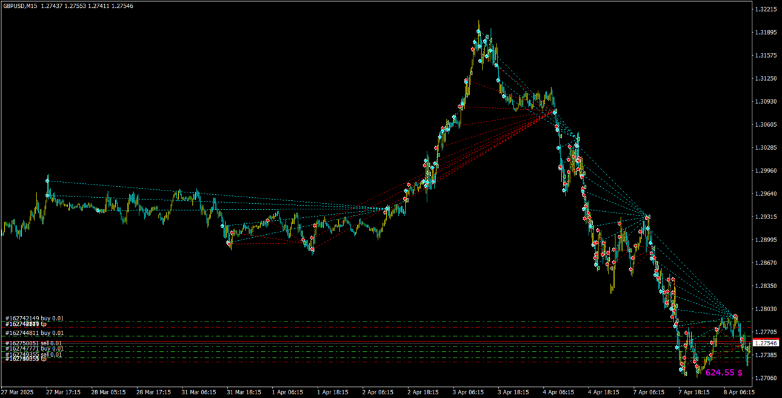Select order #162749355 sell 0.01 line label

click(x=35, y=355)
